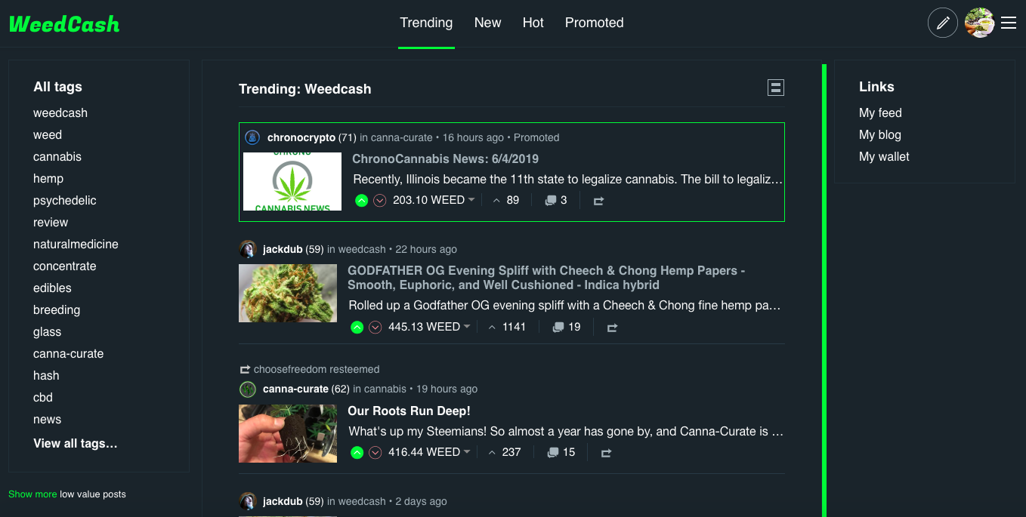Show the 1141 votes list
Image resolution: width=1026 pixels, height=517 pixels.
click(x=506, y=328)
